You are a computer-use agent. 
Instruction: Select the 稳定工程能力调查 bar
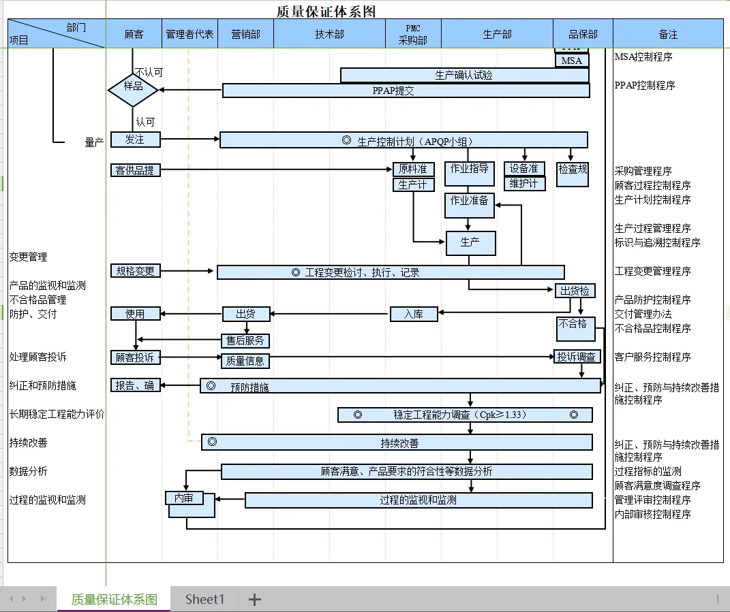465,415
